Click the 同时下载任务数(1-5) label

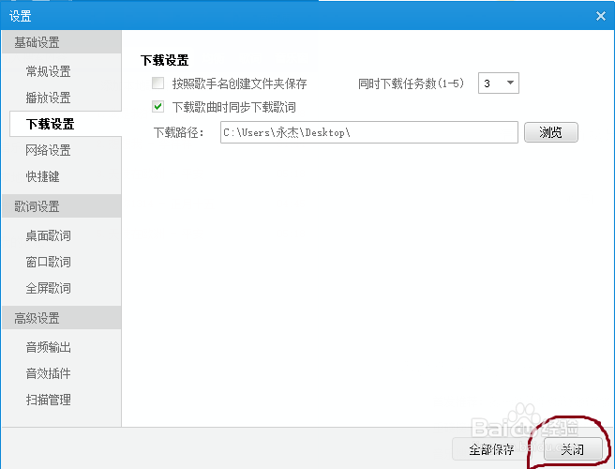[x=411, y=83]
